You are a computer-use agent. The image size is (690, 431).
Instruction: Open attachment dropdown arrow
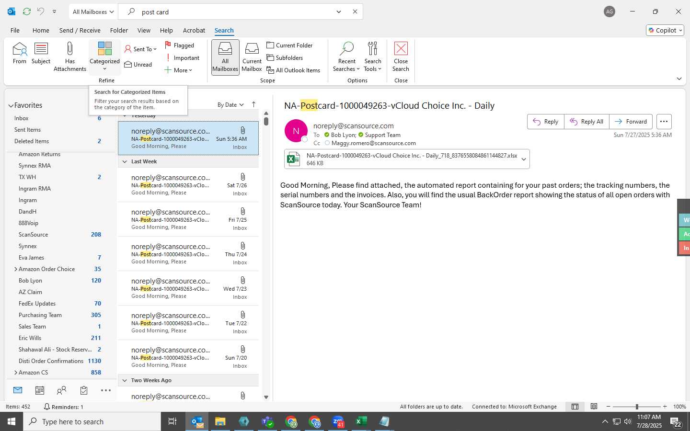(524, 159)
